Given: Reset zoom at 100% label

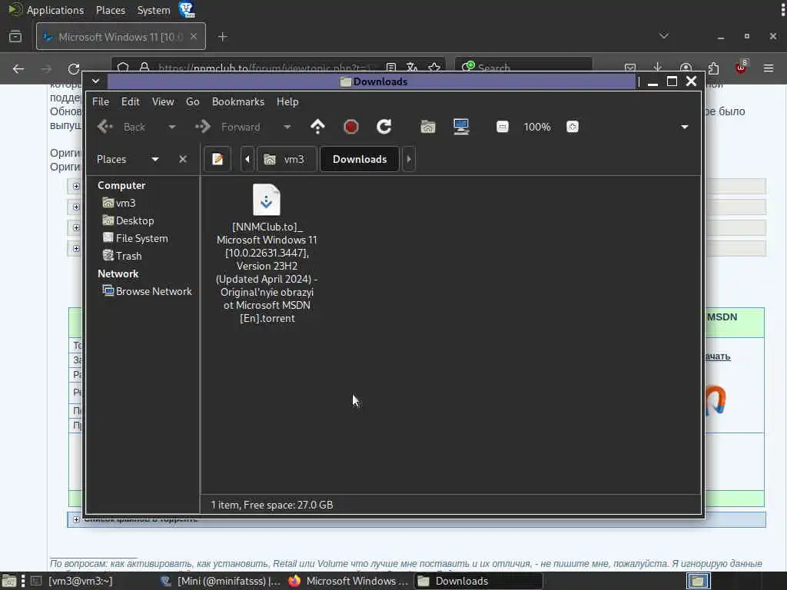Looking at the screenshot, I should pos(537,127).
